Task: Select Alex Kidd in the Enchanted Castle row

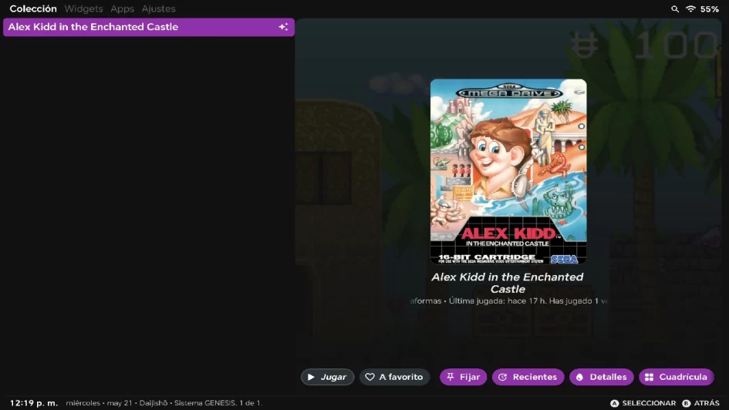Action: click(149, 27)
